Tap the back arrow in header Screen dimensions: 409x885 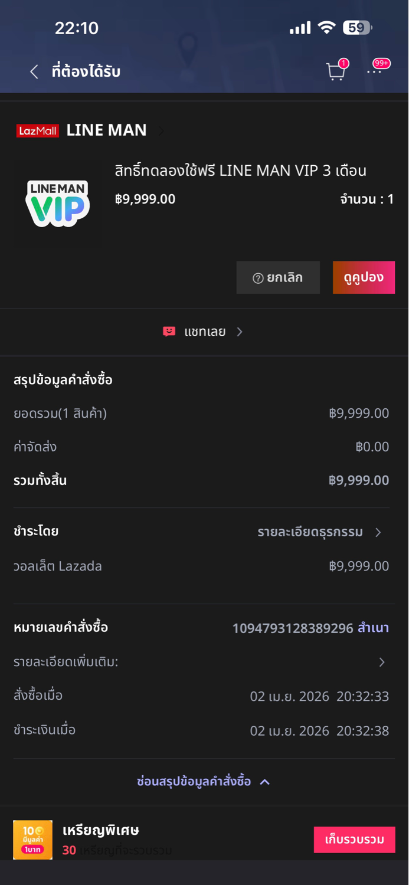(34, 72)
